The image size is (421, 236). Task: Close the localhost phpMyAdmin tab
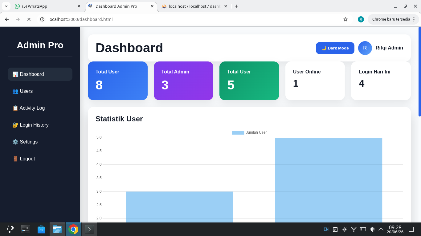pos(225,6)
